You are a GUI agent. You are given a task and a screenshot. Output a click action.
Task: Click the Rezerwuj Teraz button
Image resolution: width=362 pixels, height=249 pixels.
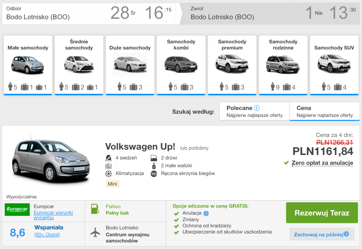[322, 213]
